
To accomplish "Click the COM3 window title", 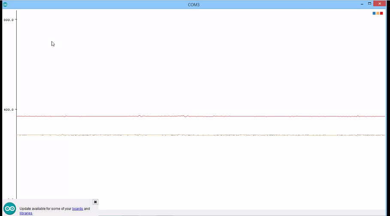I will point(193,5).
